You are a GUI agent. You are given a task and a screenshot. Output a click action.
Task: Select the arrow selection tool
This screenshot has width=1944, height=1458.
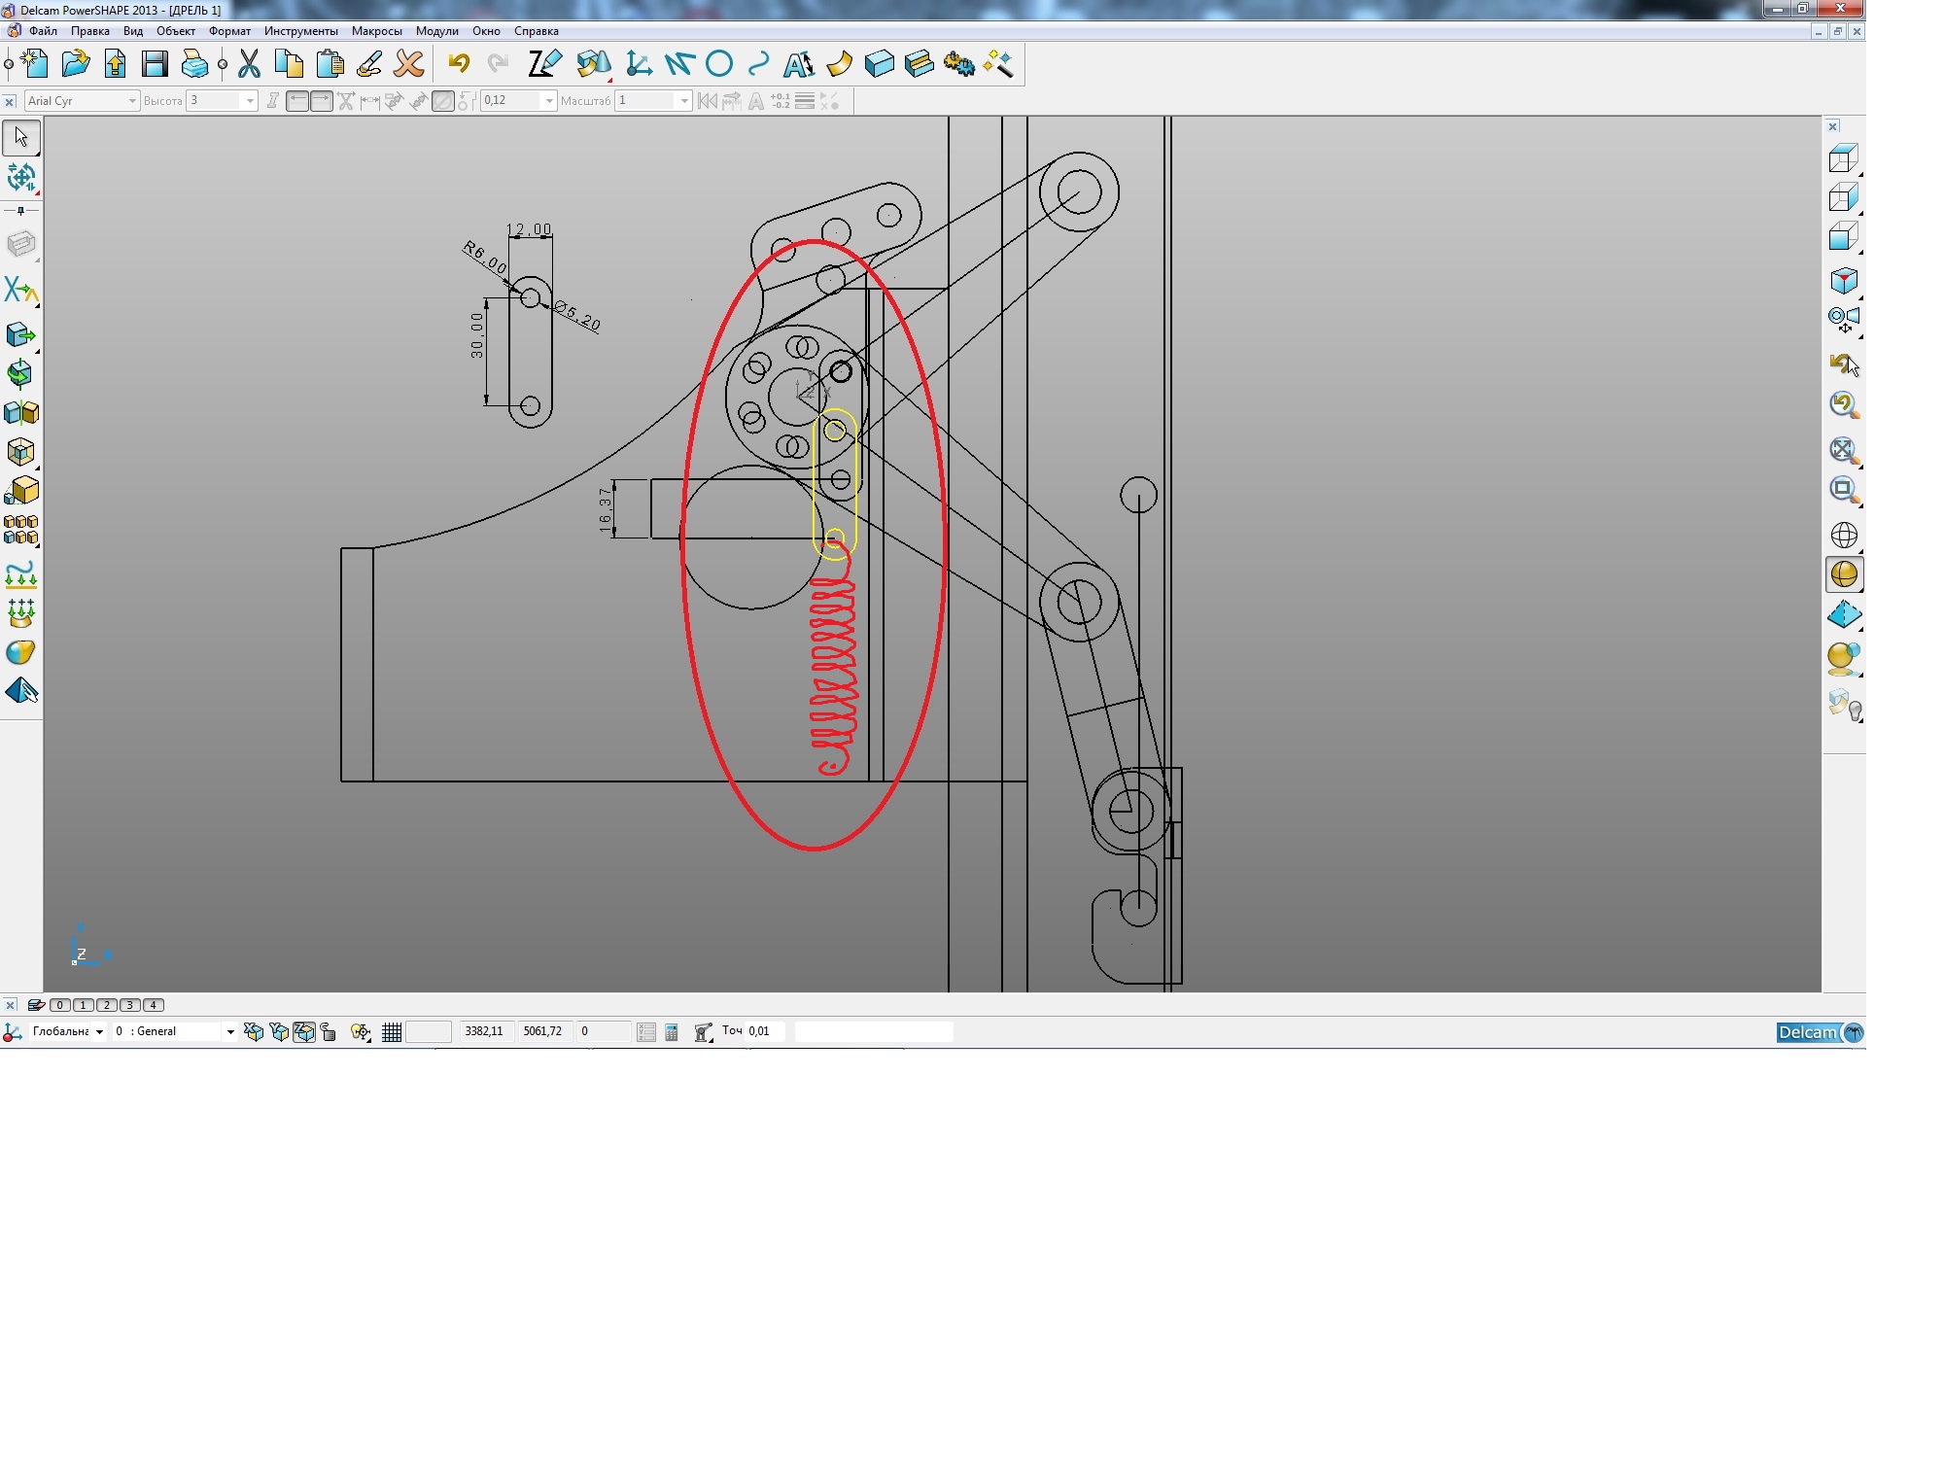(21, 137)
